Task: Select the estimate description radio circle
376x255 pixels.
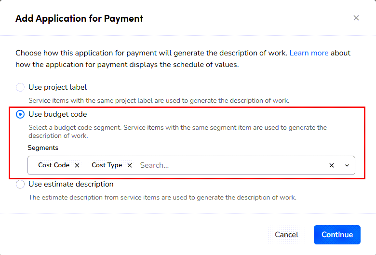Action: pyautogui.click(x=20, y=184)
